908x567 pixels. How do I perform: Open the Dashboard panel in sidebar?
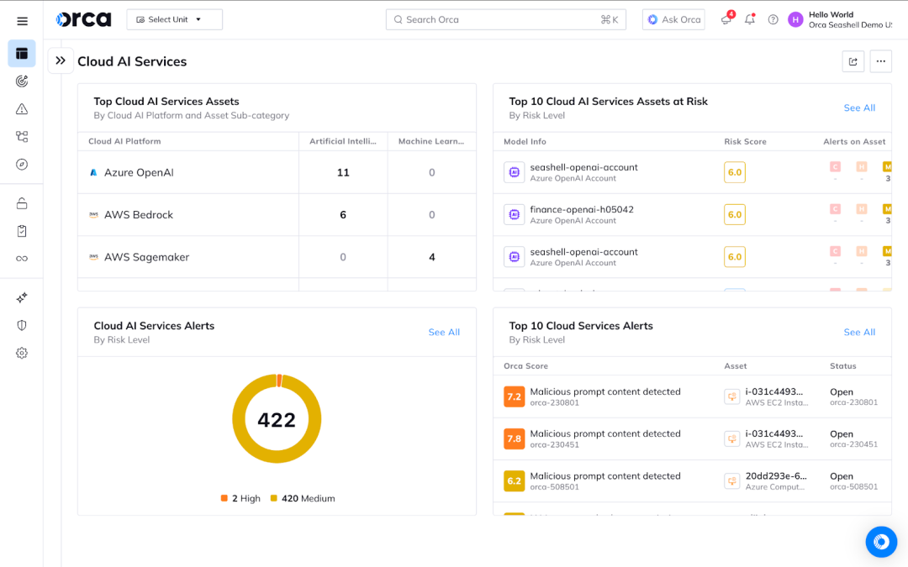click(22, 53)
